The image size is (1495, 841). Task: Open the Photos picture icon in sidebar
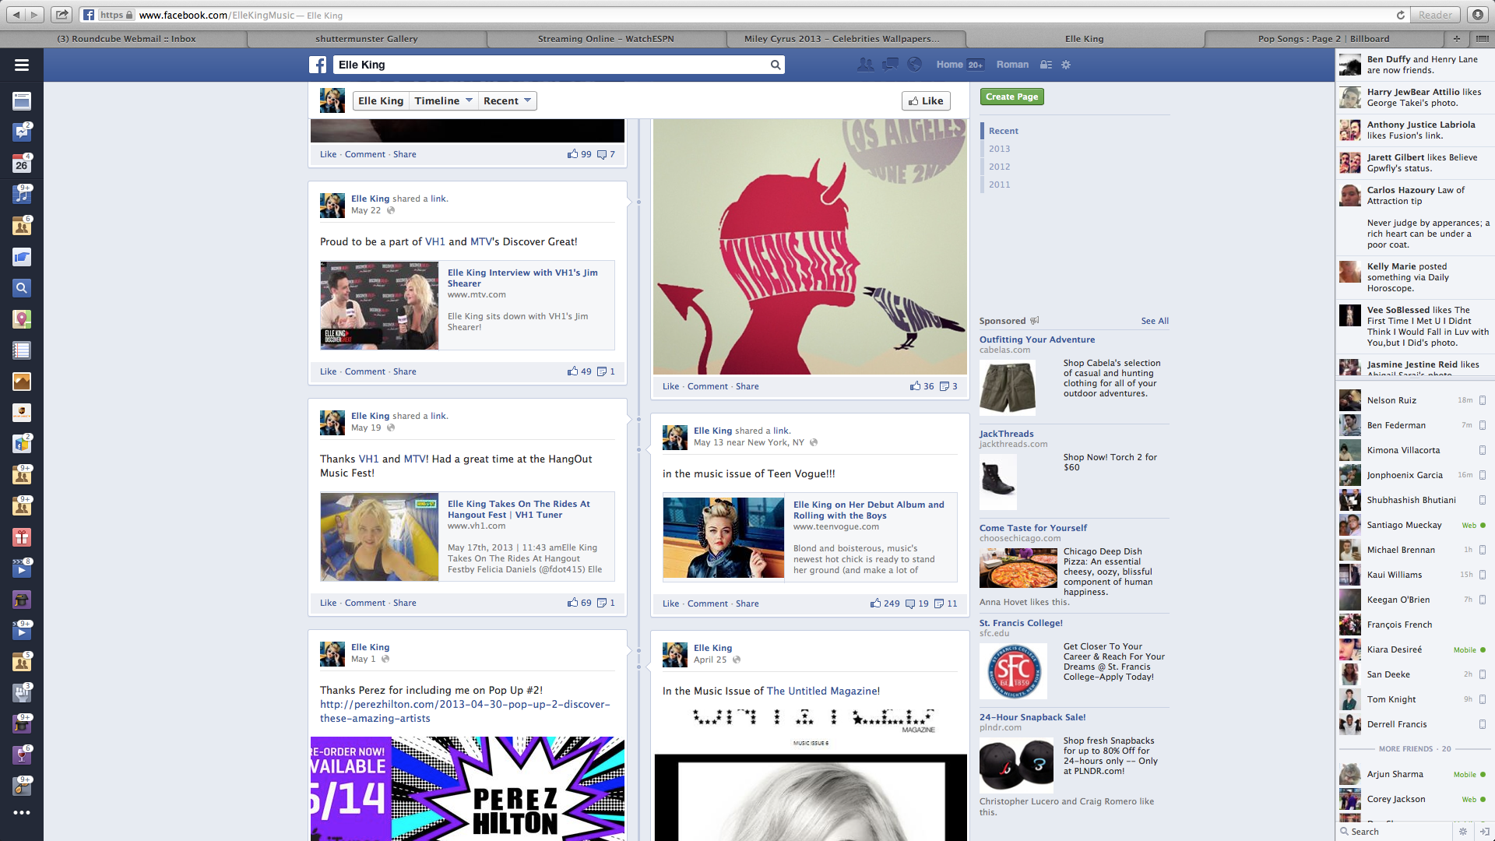click(22, 382)
